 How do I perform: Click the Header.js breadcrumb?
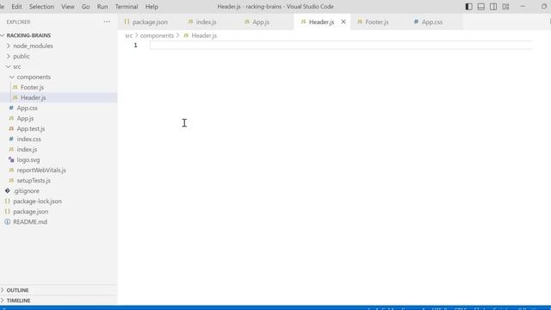click(x=204, y=35)
